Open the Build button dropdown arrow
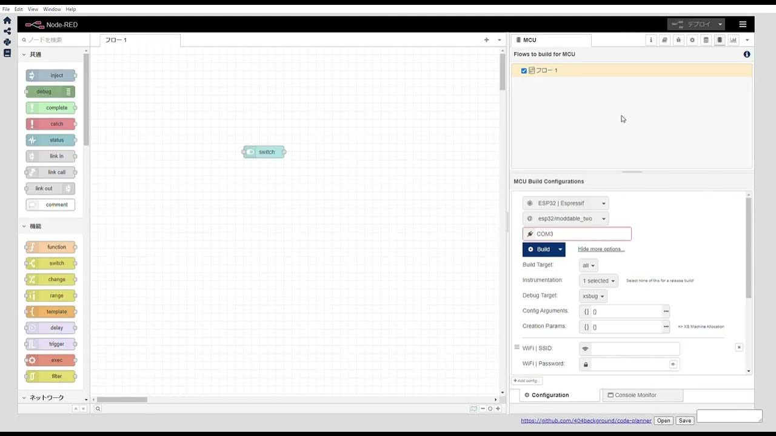The height and width of the screenshot is (436, 776). (x=560, y=249)
